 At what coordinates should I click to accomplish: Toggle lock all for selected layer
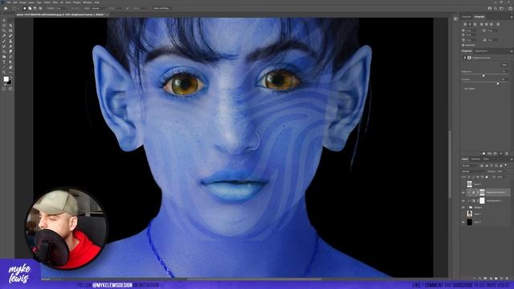487,177
